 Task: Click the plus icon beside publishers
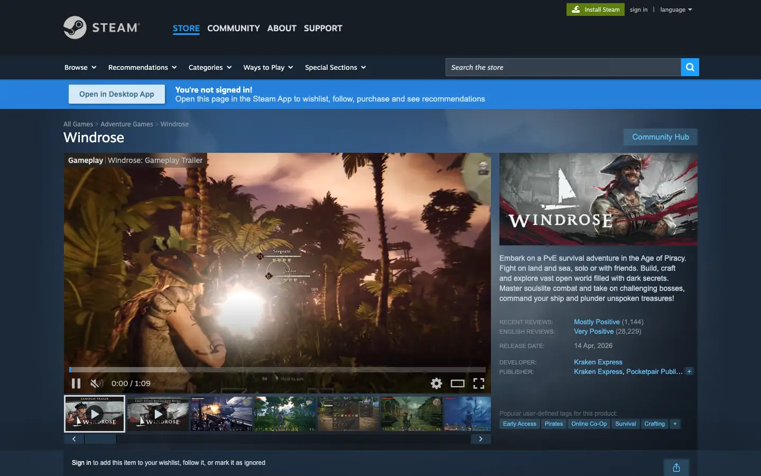pos(689,371)
